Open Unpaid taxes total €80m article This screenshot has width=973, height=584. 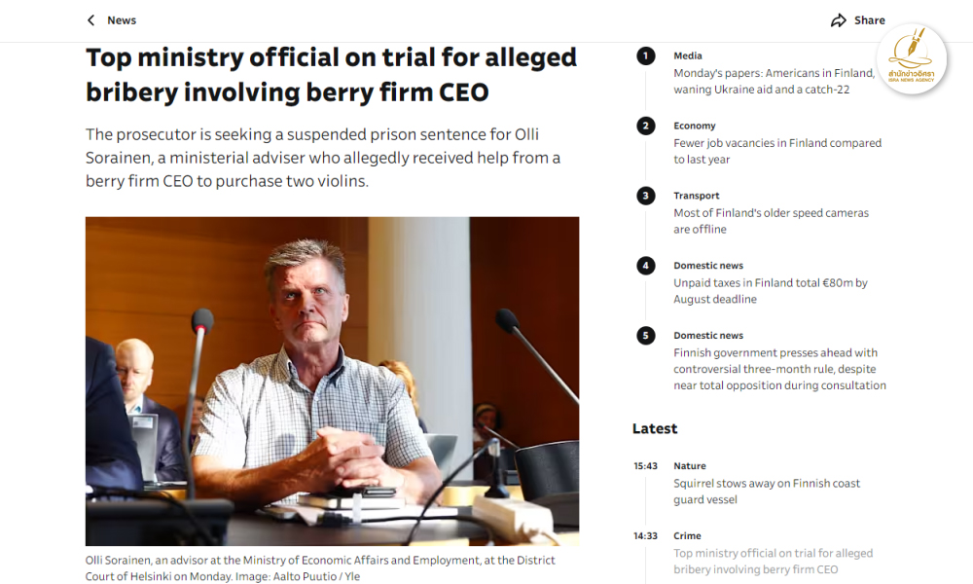(770, 291)
